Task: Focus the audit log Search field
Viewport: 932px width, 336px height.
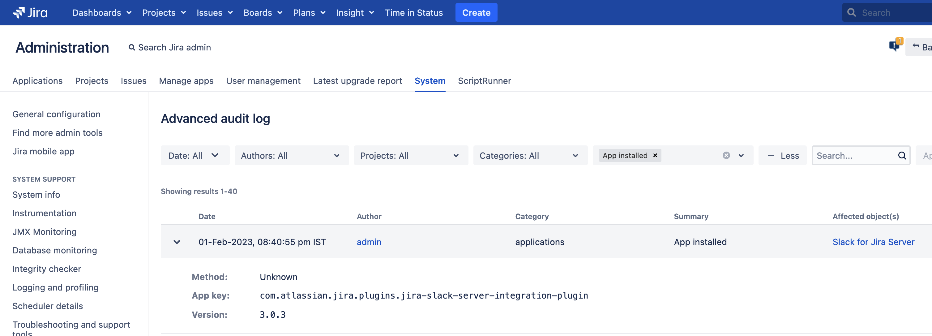Action: [853, 155]
